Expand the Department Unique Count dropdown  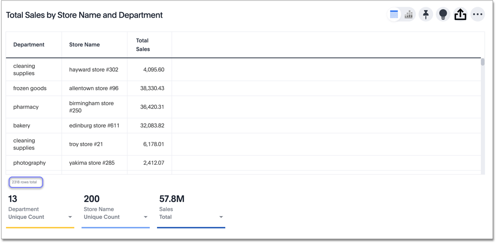click(x=70, y=217)
